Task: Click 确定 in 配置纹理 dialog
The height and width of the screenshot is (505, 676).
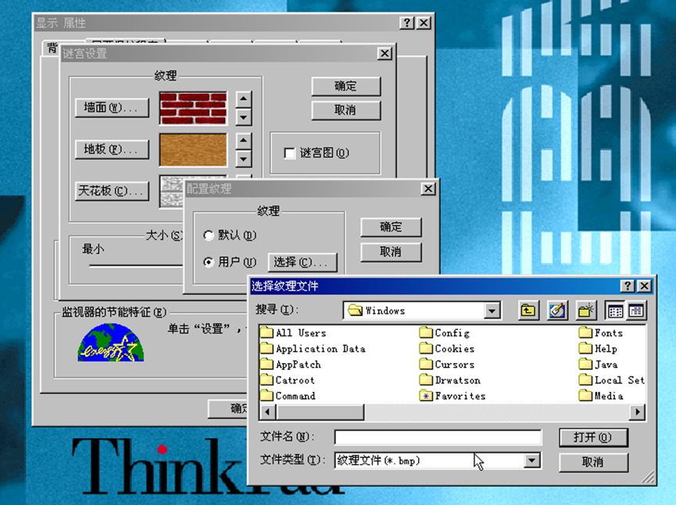Action: pos(391,227)
